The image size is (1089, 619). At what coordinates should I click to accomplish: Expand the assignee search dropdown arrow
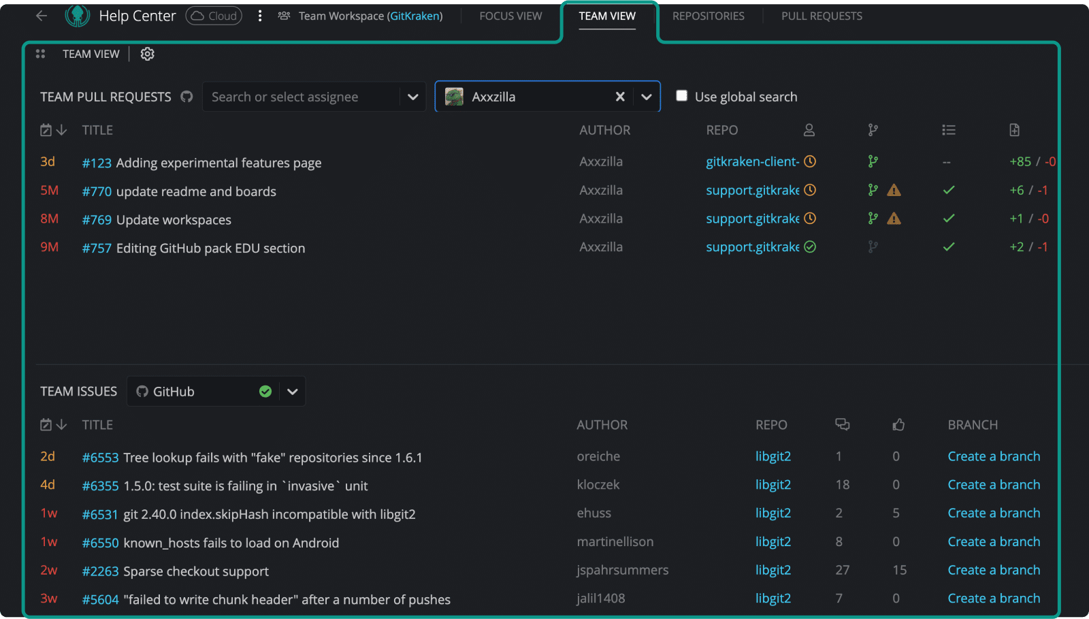[412, 97]
